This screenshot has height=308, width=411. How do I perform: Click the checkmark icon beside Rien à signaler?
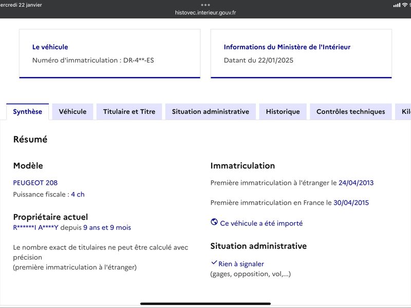click(214, 262)
